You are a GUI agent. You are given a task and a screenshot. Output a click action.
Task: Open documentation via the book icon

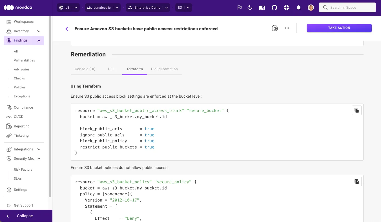[262, 8]
